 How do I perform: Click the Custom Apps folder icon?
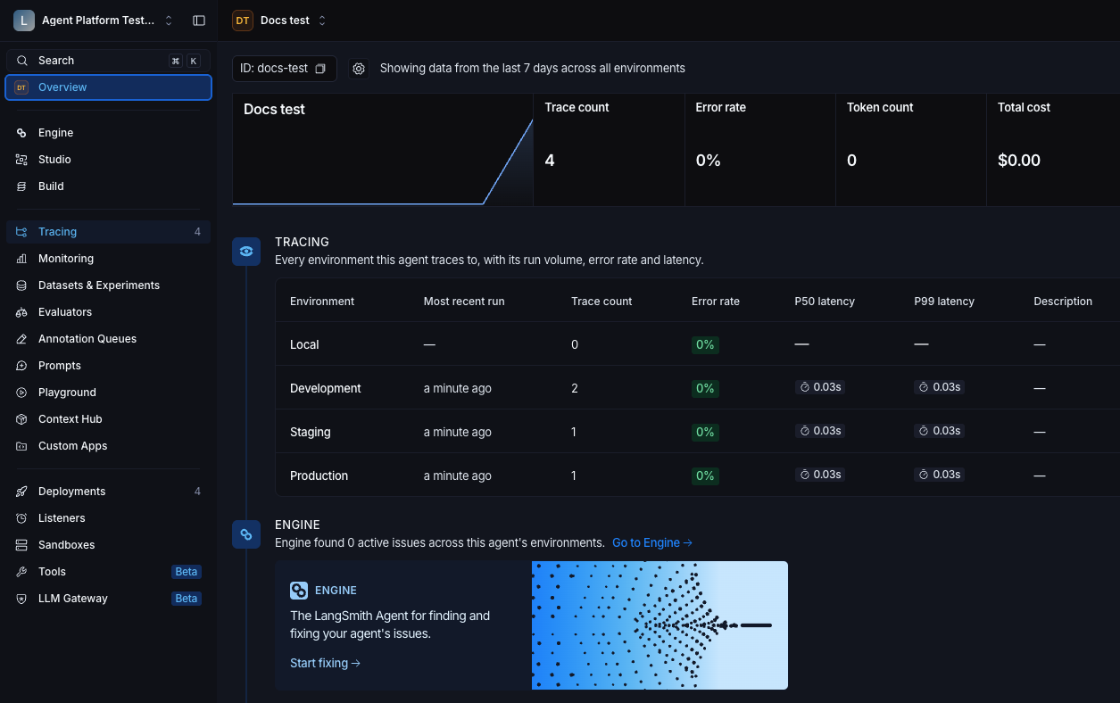point(21,446)
